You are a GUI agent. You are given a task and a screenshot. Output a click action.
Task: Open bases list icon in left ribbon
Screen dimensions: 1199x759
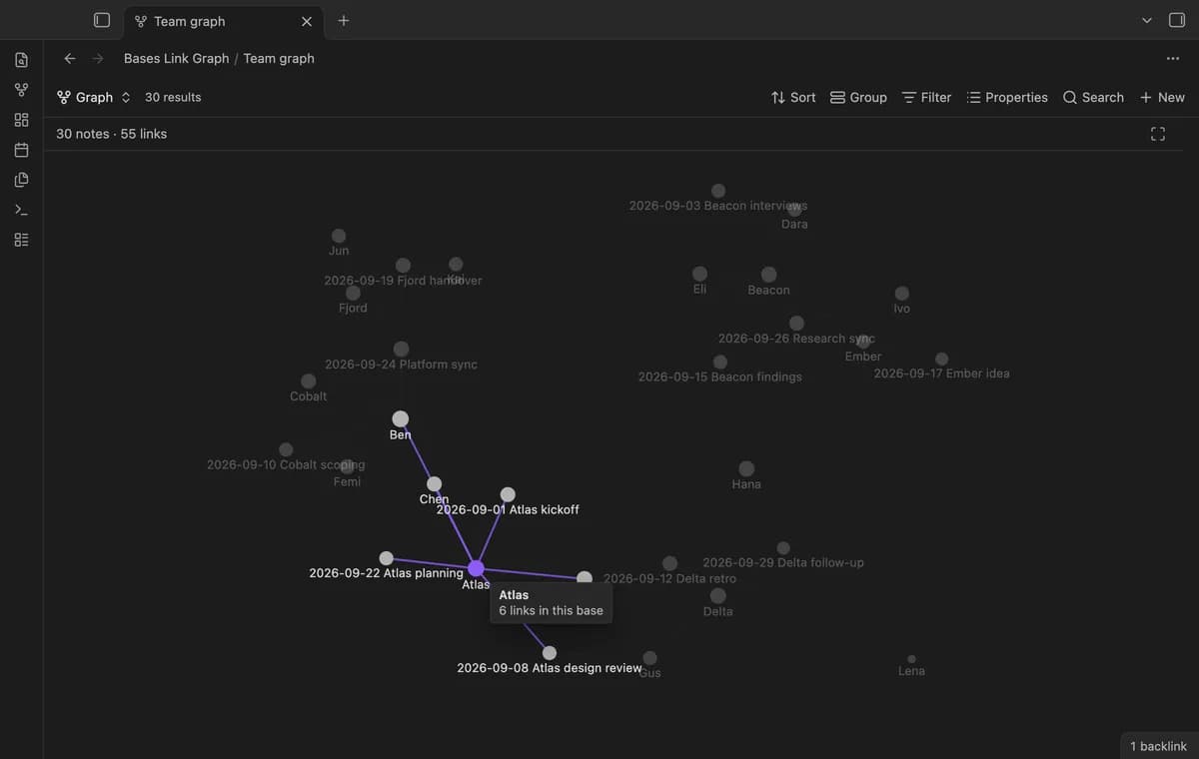point(21,240)
